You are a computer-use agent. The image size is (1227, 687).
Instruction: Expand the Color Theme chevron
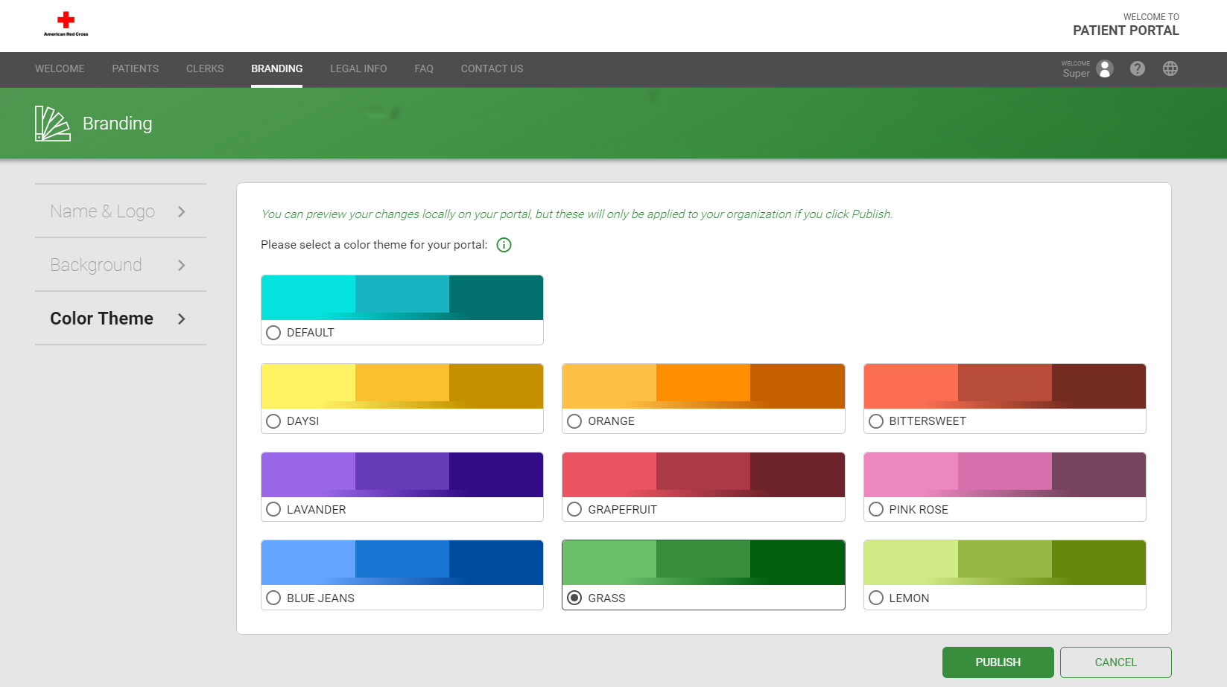pos(181,319)
